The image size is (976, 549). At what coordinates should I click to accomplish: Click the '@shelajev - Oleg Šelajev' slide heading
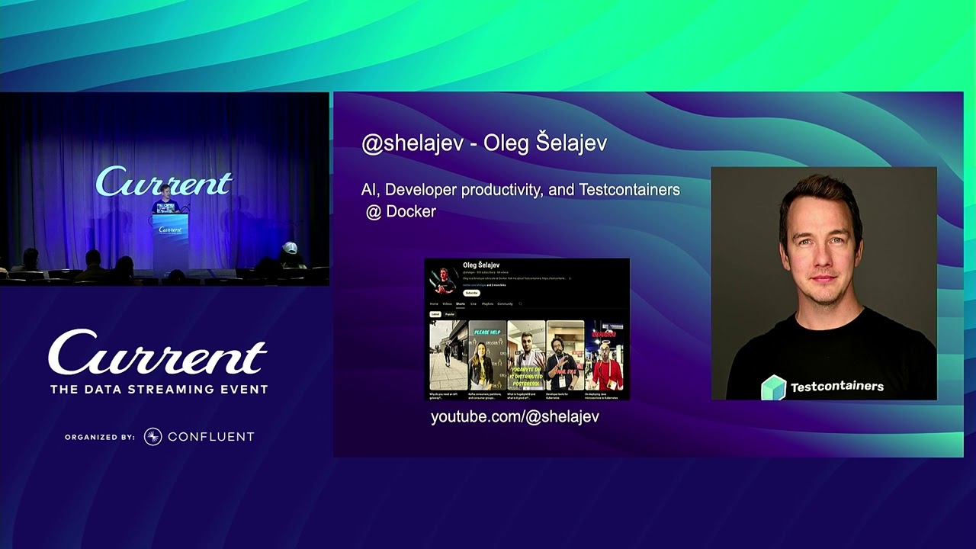pos(484,143)
